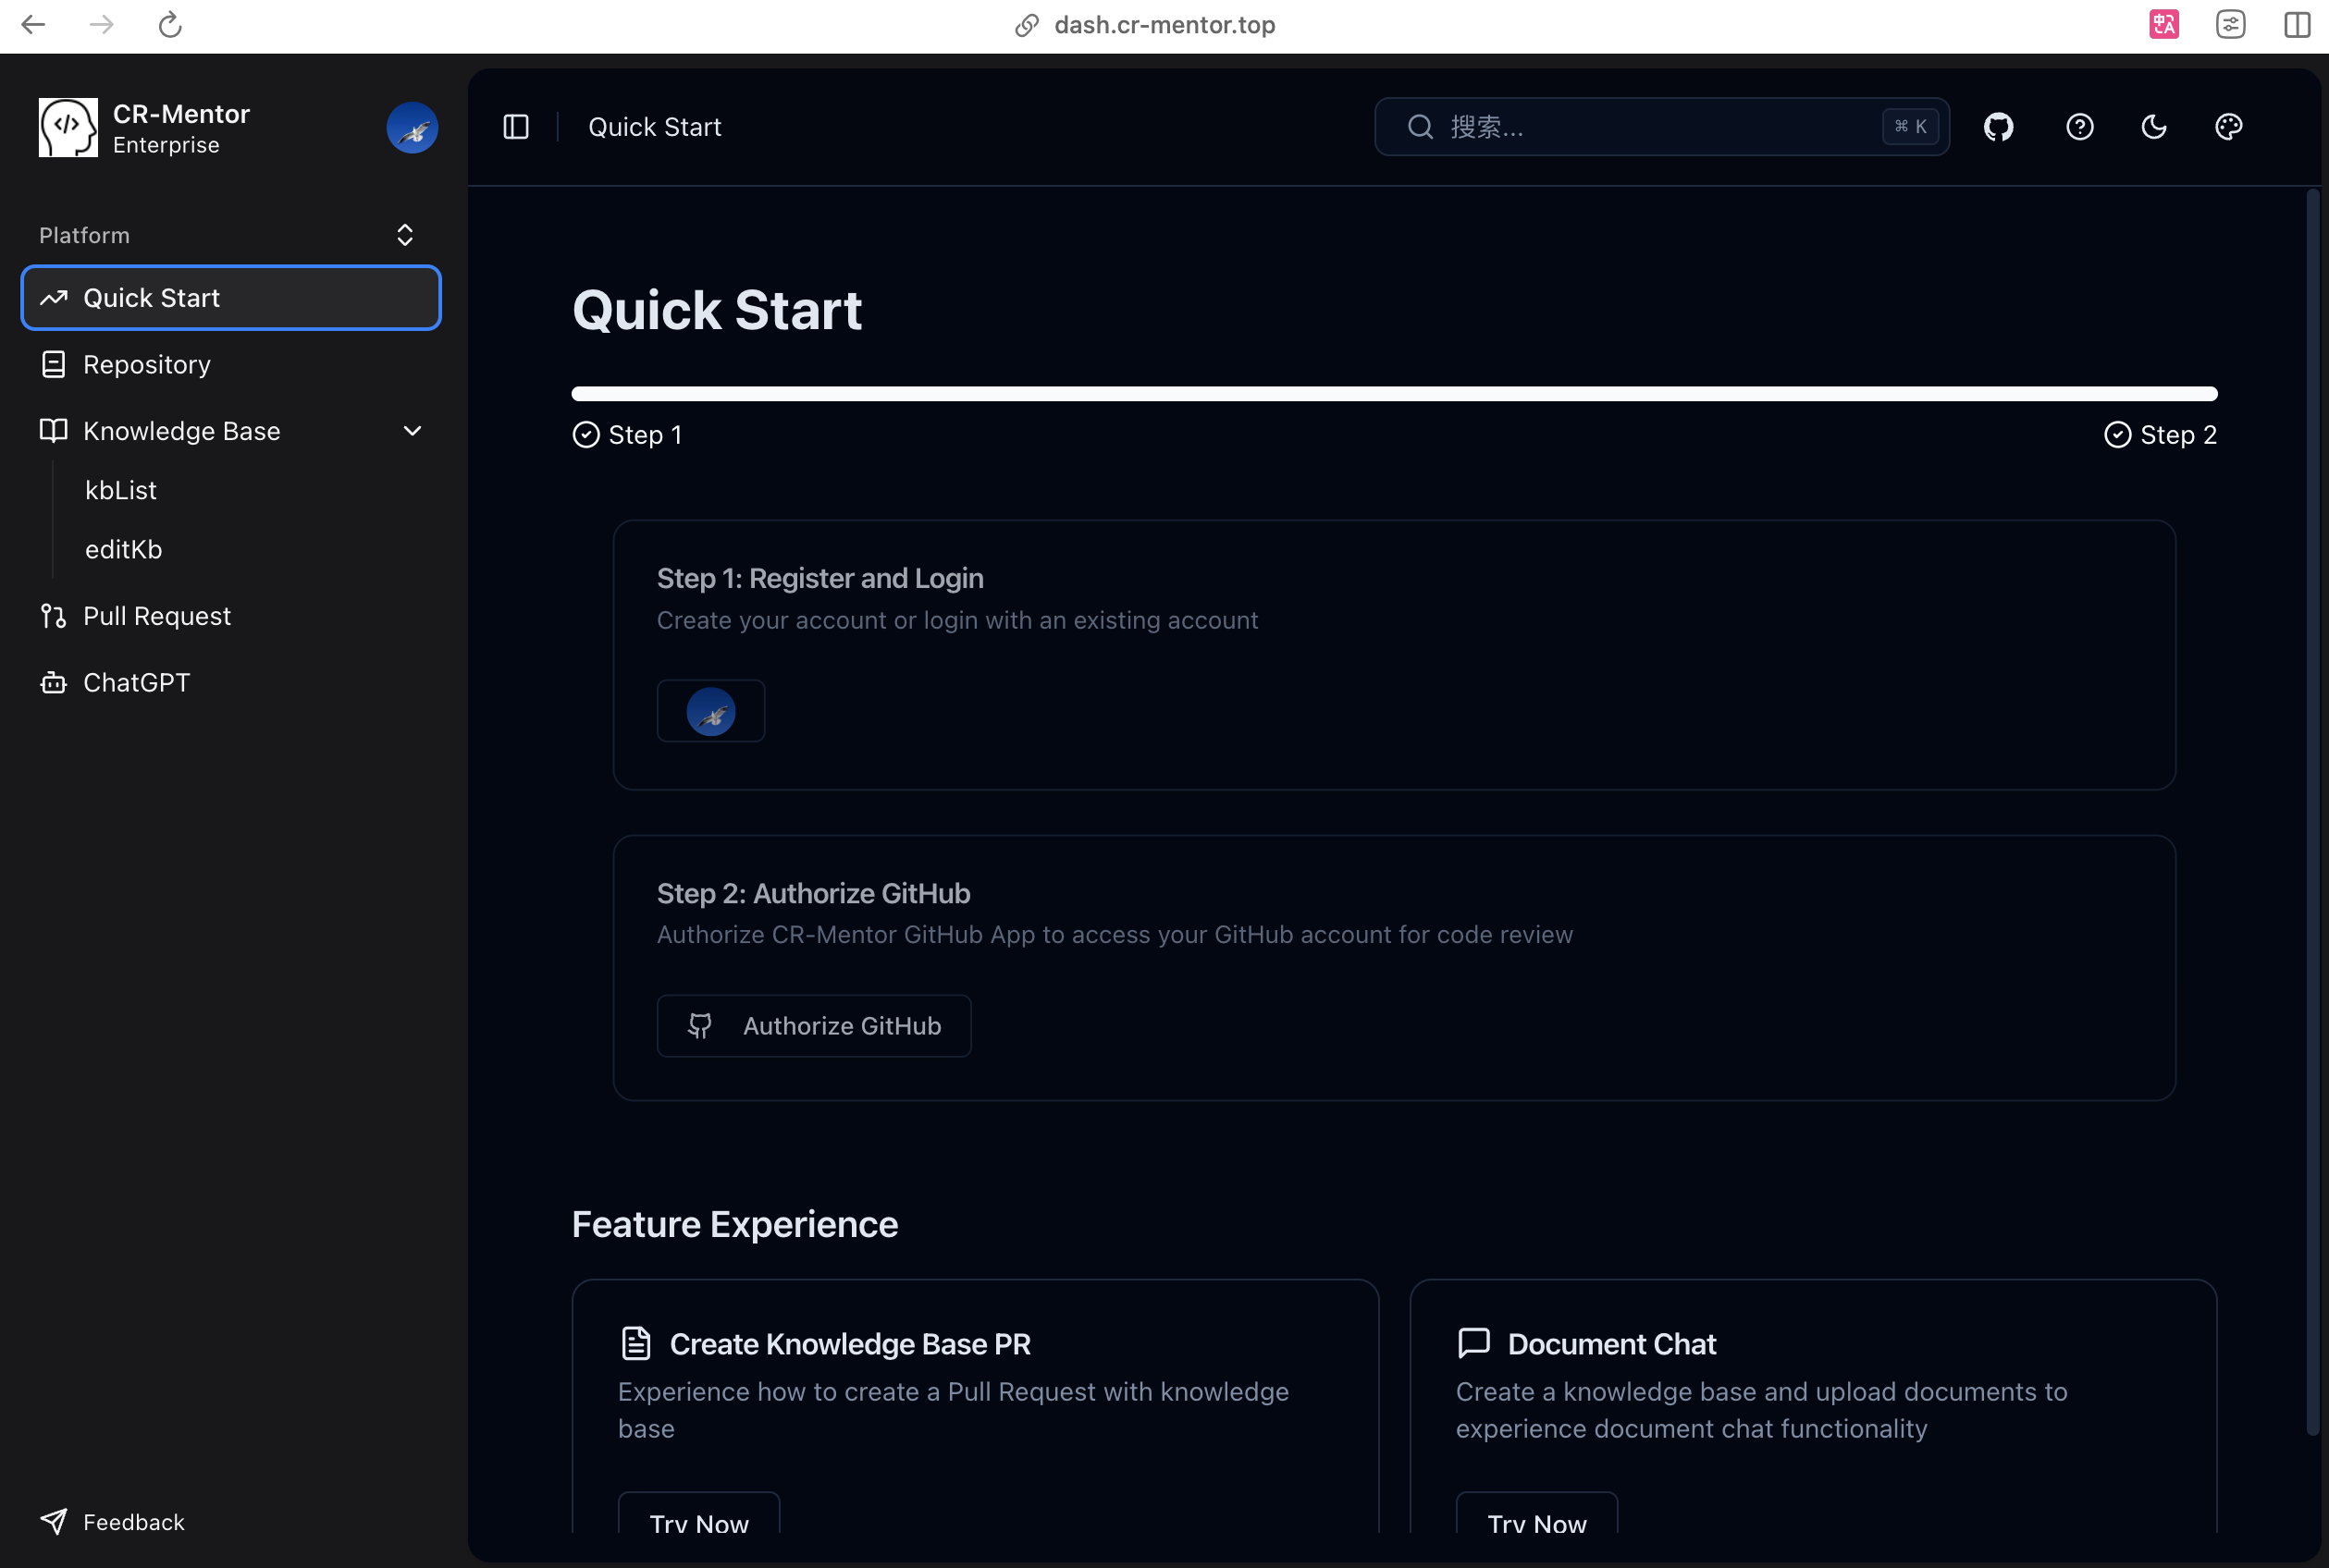Click the user avatar in the sidebar header
This screenshot has height=1568, width=2329.
[x=413, y=127]
